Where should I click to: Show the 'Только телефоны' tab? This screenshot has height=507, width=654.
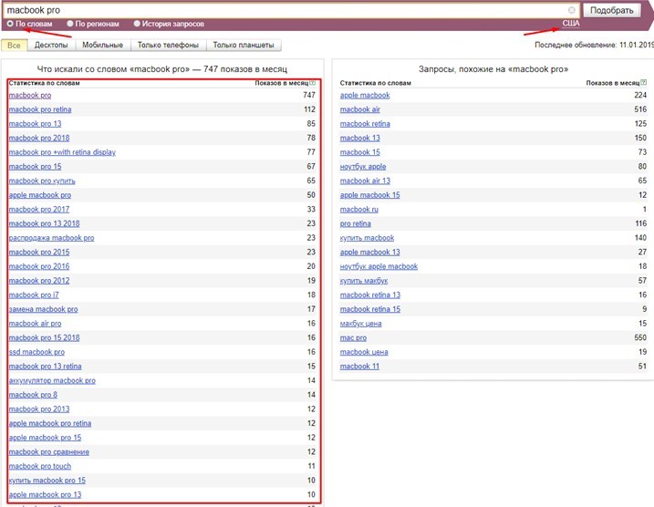point(169,45)
